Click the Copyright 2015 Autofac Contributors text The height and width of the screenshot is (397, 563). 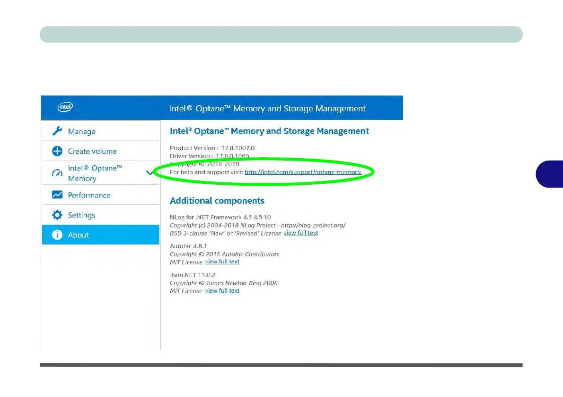click(x=224, y=254)
